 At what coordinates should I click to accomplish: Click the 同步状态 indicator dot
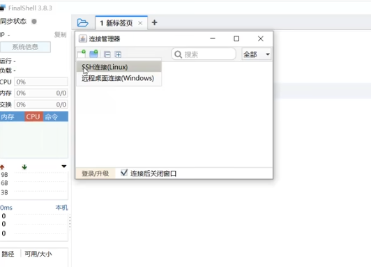tap(34, 22)
